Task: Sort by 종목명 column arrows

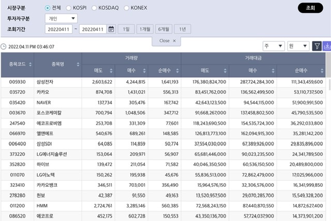Action: click(78, 65)
